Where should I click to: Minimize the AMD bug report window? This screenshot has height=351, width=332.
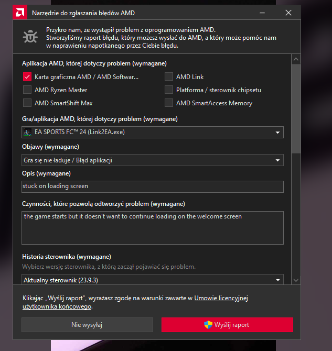coord(262,13)
